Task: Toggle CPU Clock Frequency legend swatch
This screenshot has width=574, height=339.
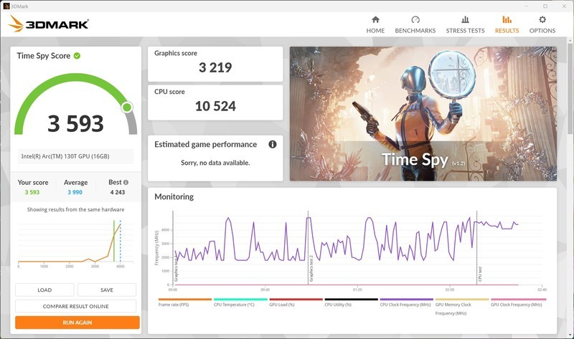Action: click(406, 299)
